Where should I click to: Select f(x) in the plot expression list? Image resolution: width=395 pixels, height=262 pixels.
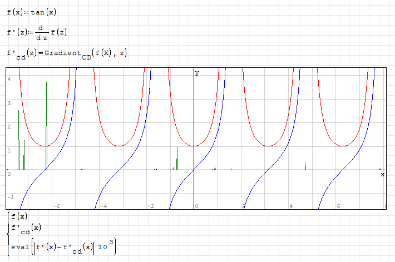pyautogui.click(x=19, y=216)
